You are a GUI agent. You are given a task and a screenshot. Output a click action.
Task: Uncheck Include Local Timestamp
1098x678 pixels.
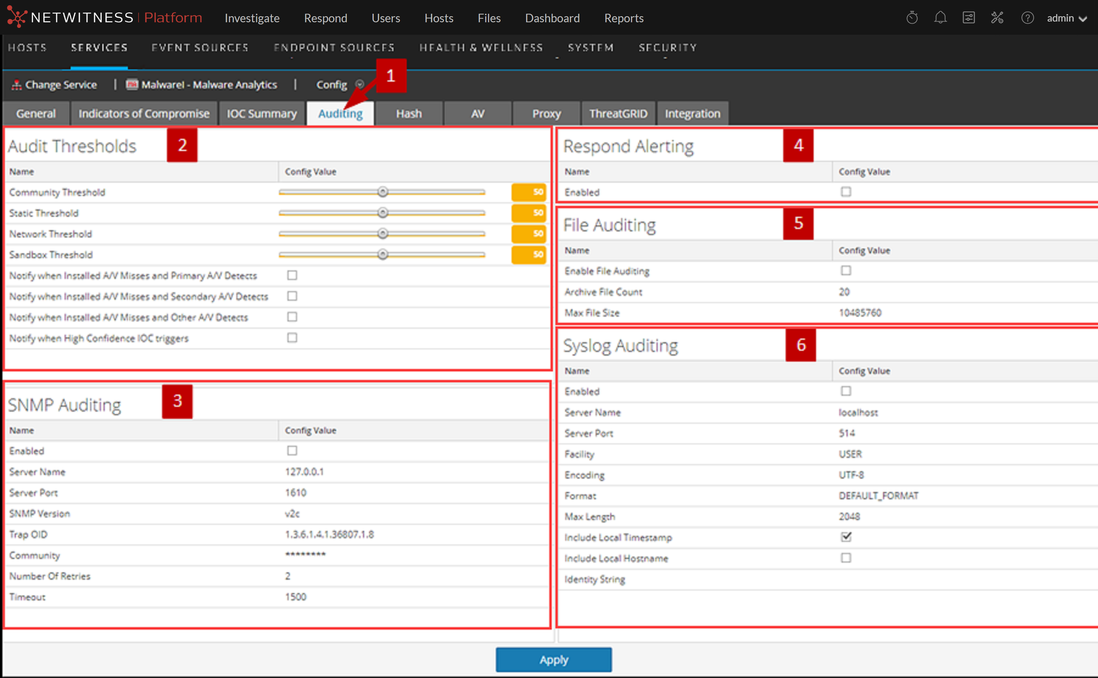[846, 537]
